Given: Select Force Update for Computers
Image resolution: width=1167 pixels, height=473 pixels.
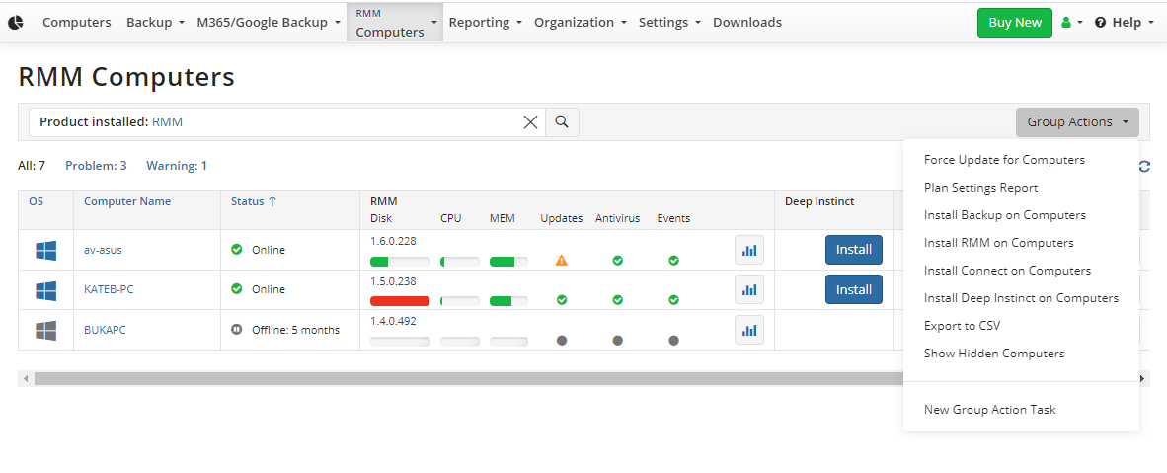Looking at the screenshot, I should coord(1004,160).
